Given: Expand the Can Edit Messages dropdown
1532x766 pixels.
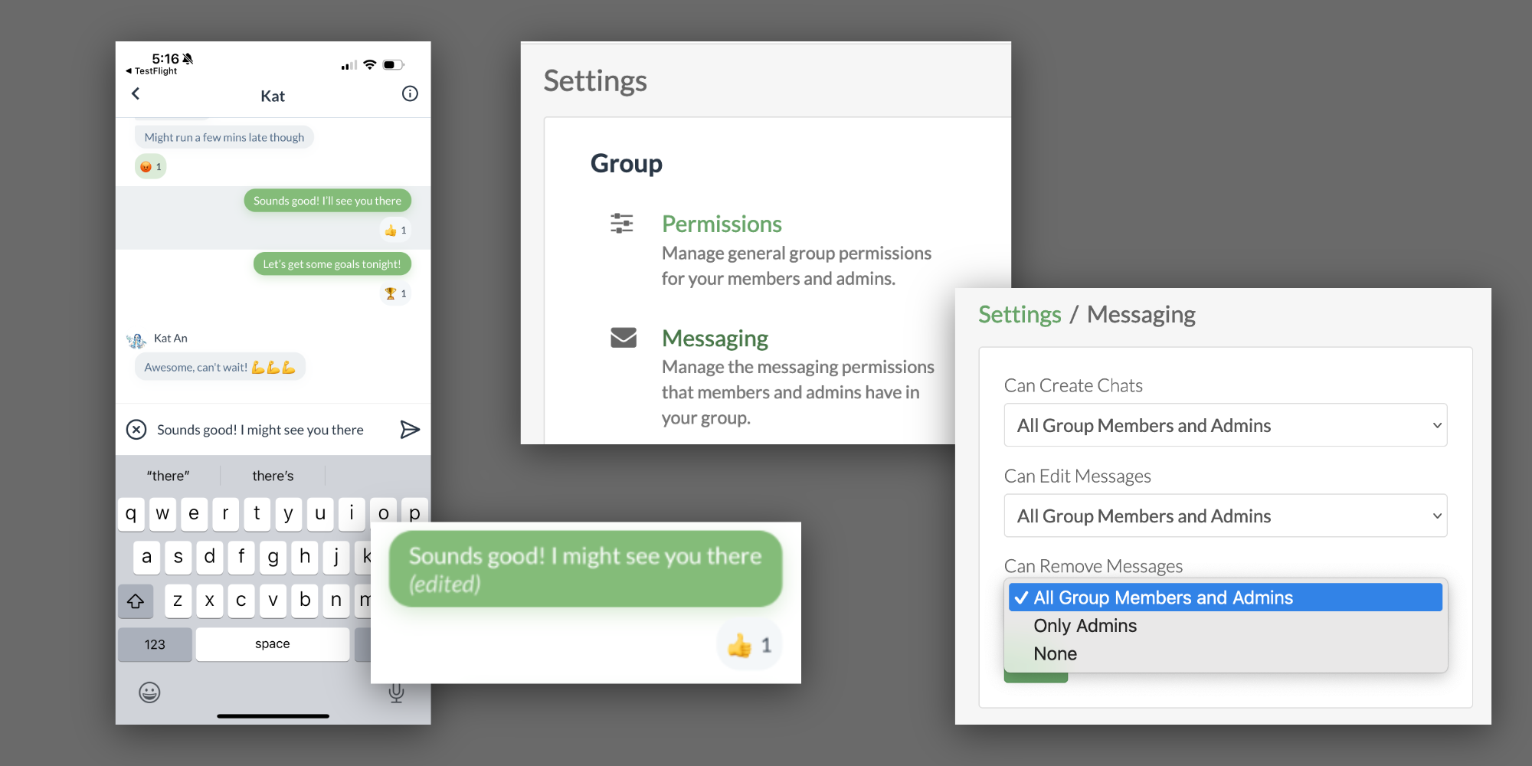Looking at the screenshot, I should pos(1225,516).
